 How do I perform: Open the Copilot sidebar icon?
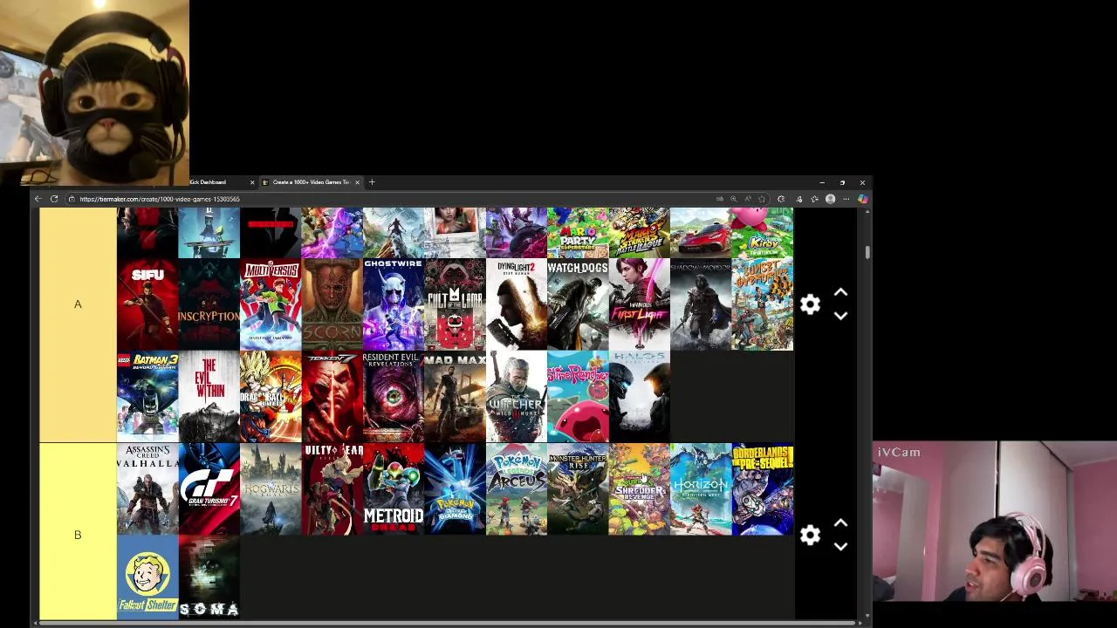pos(862,199)
